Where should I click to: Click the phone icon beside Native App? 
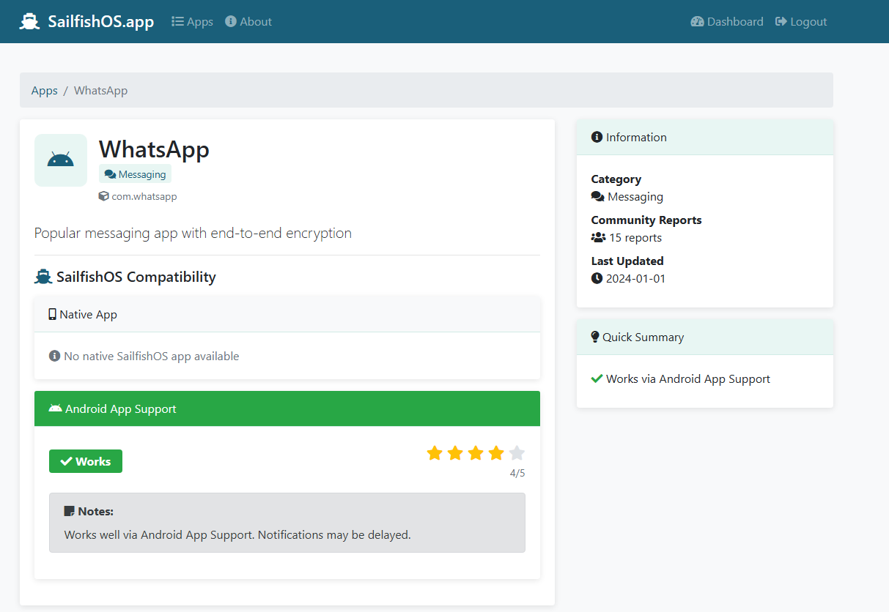pyautogui.click(x=52, y=314)
